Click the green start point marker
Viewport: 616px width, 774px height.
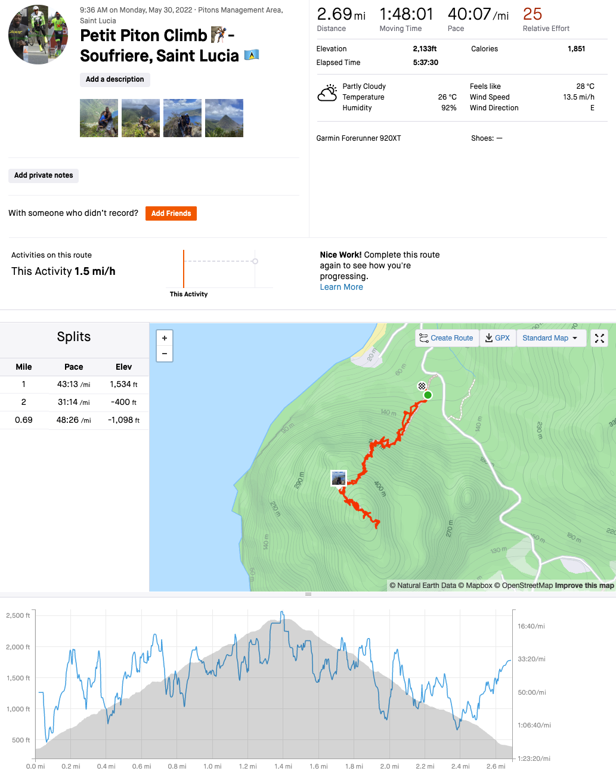coord(428,395)
